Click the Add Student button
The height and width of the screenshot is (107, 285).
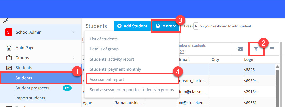point(132,26)
